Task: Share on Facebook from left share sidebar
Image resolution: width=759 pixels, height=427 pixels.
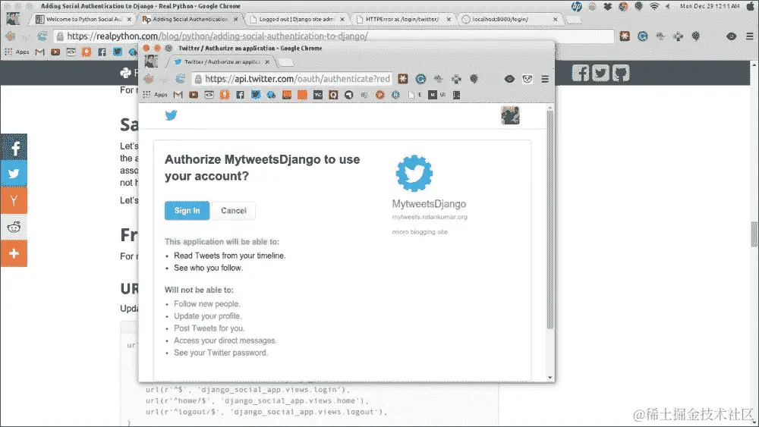Action: coord(14,147)
